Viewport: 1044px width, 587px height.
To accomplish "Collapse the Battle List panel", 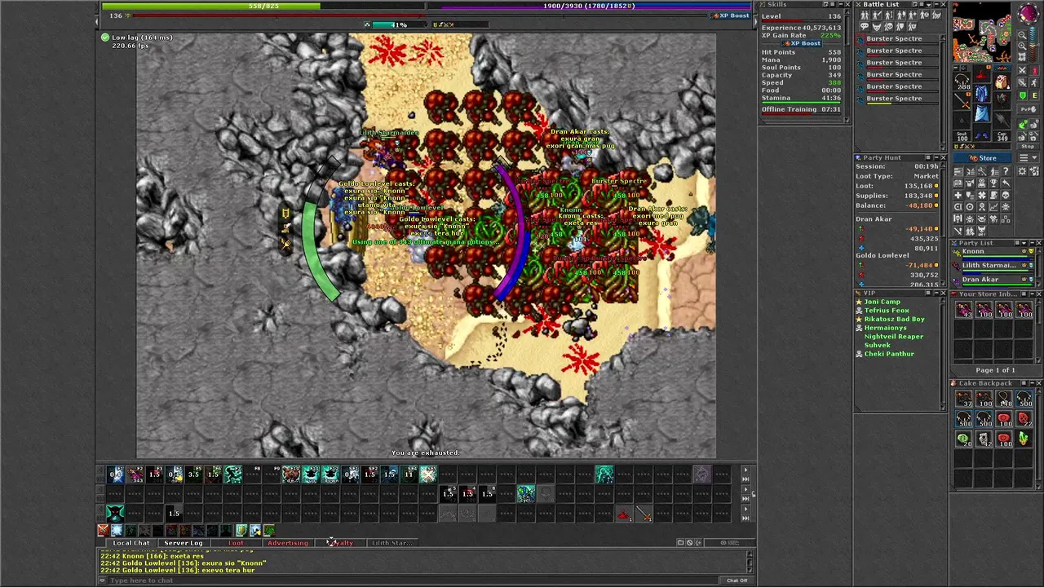I will (936, 4).
